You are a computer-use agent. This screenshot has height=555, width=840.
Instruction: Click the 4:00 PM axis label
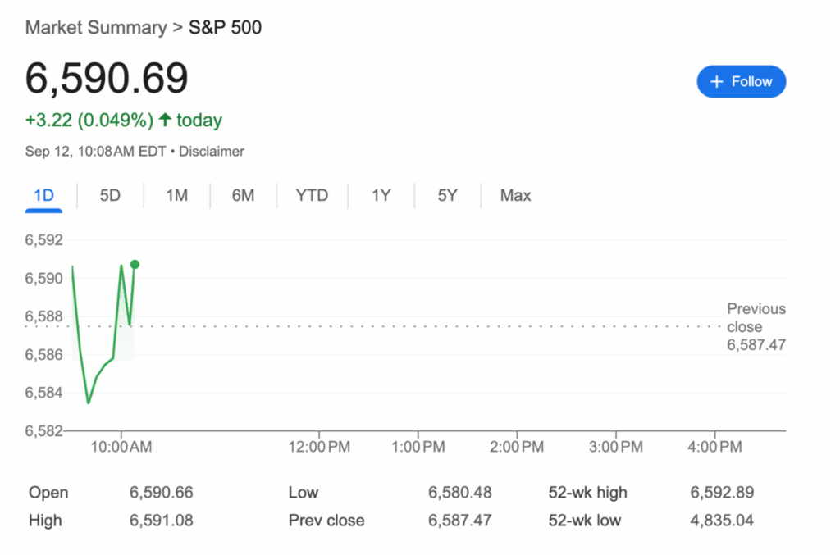point(714,446)
